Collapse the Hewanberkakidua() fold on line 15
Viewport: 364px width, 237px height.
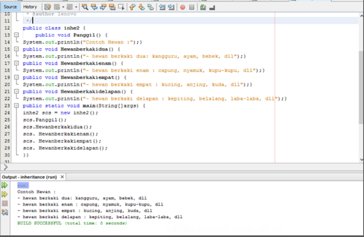tap(16, 49)
